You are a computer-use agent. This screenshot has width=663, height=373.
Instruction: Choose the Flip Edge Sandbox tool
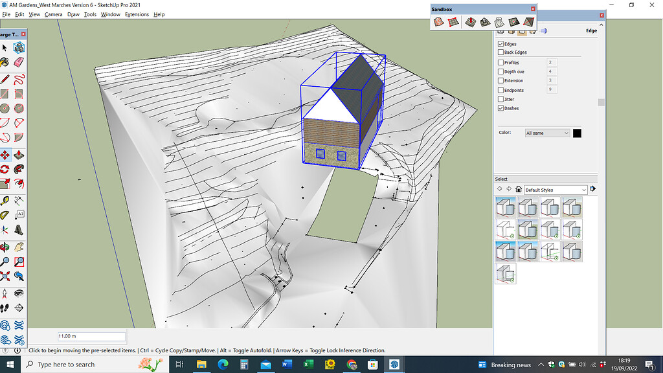(528, 22)
